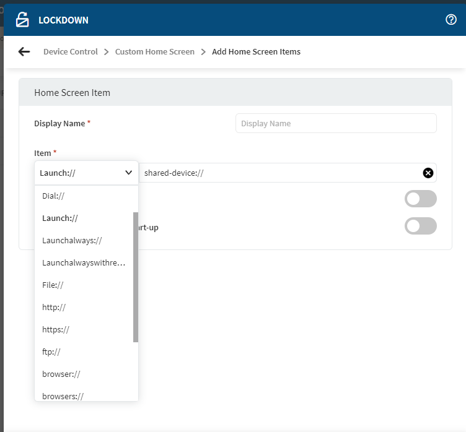Viewport: 466px width, 432px height.
Task: Pick the truncated Launchalwayswithre… option
Action: (84, 262)
